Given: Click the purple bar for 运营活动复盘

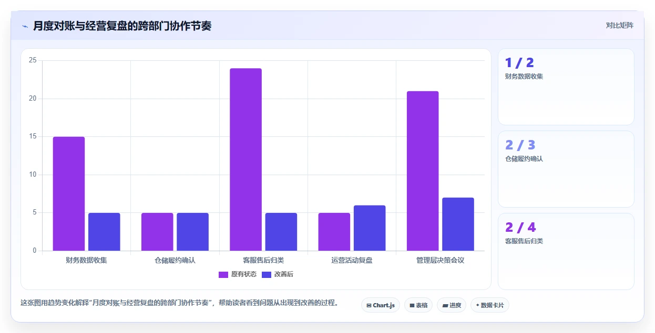Looking at the screenshot, I should (334, 232).
